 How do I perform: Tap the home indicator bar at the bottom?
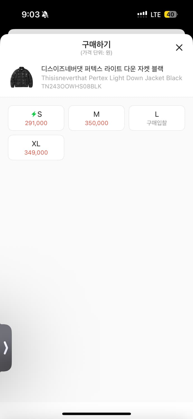coord(96,414)
